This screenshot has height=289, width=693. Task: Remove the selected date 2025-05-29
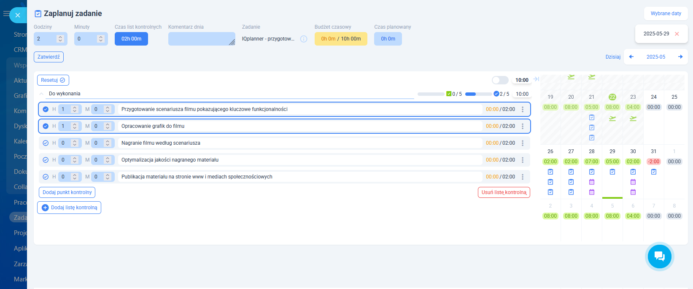(677, 34)
